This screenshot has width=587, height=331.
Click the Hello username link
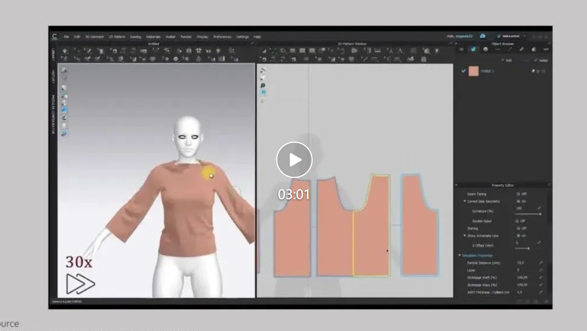pos(459,36)
